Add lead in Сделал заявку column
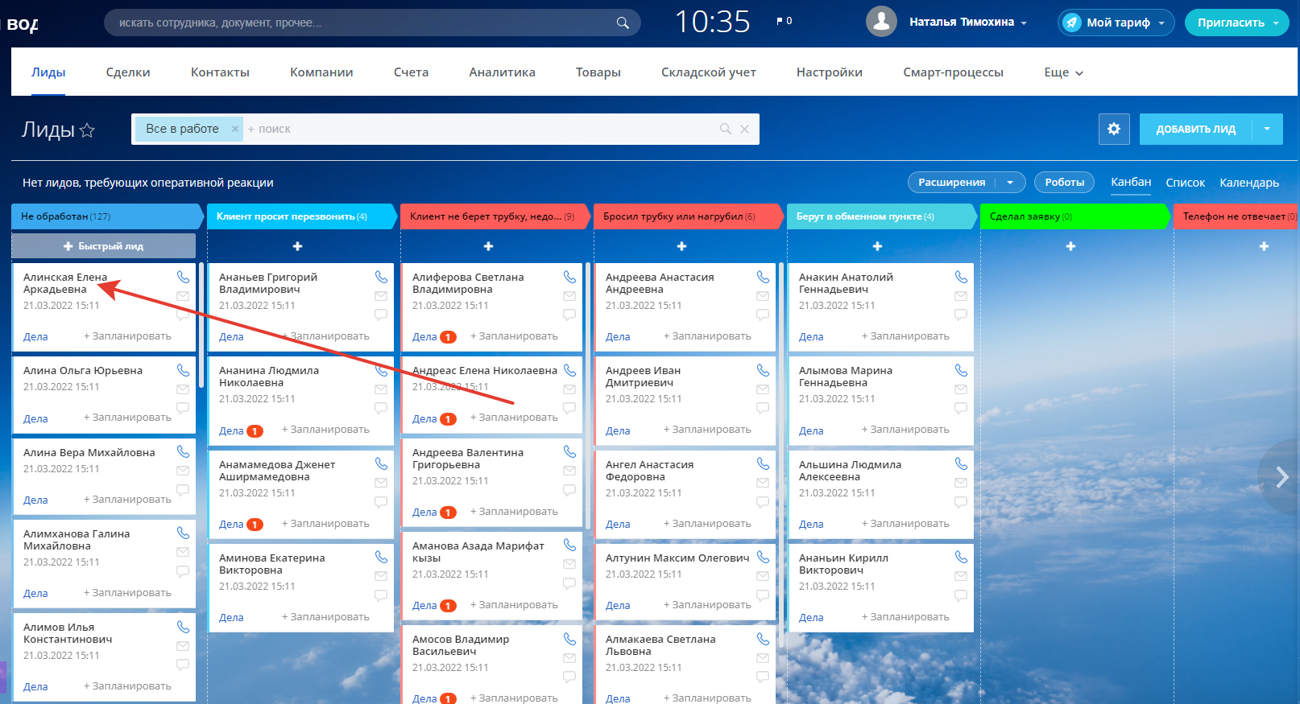The height and width of the screenshot is (704, 1300). point(1070,246)
